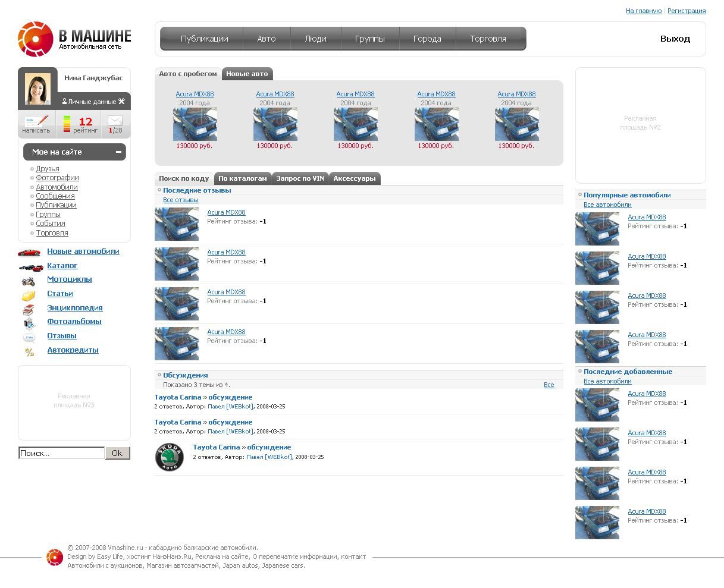724x588 pixels.
Task: Open Все автомобили under Популярные автомобили
Action: [x=607, y=205]
